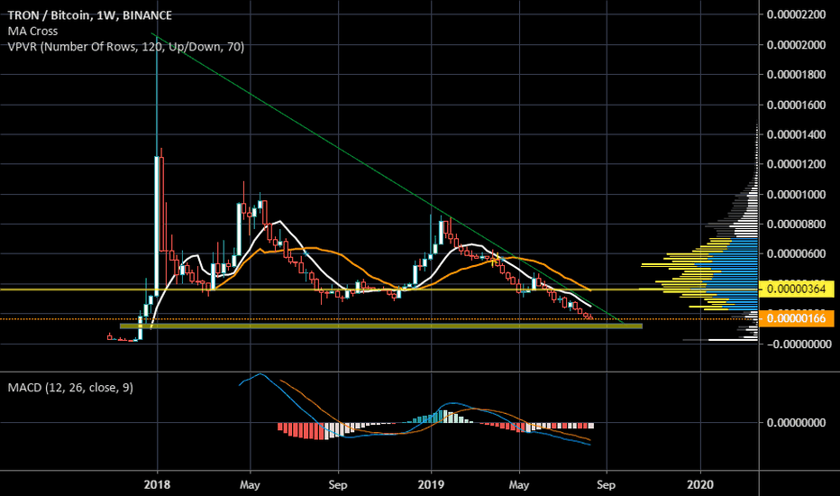Select the MA Cross indicator label
The image size is (840, 496).
tap(32, 31)
